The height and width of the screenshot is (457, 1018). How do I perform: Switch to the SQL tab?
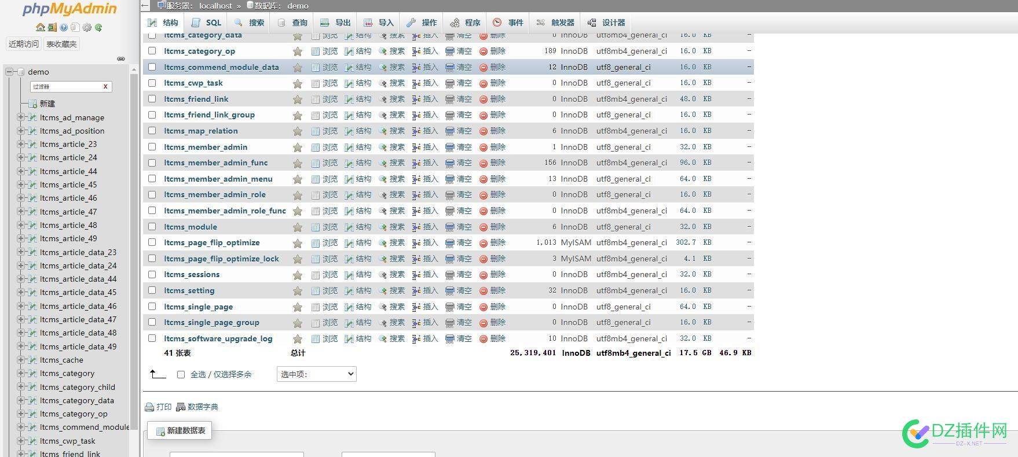click(x=207, y=23)
